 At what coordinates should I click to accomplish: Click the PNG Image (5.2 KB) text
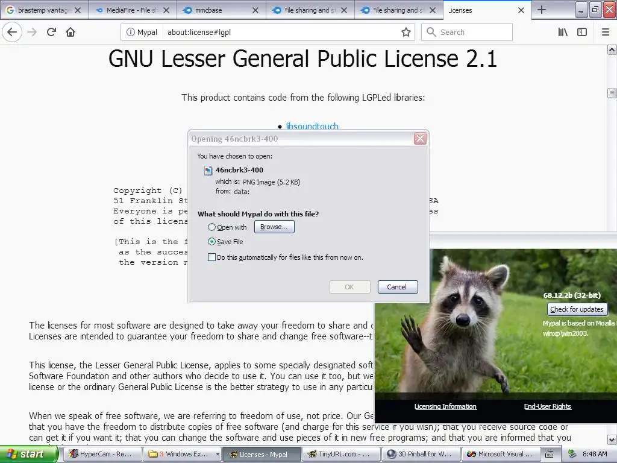pyautogui.click(x=272, y=182)
